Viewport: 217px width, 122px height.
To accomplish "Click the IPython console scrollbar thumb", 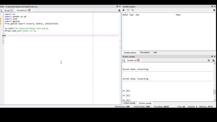I will [x=215, y=92].
